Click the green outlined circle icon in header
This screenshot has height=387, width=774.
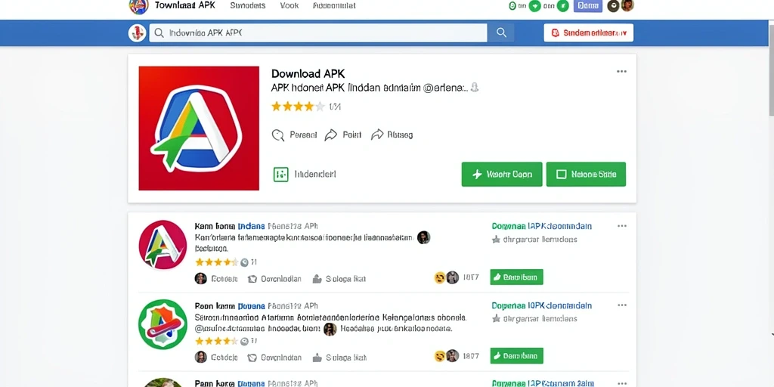512,6
